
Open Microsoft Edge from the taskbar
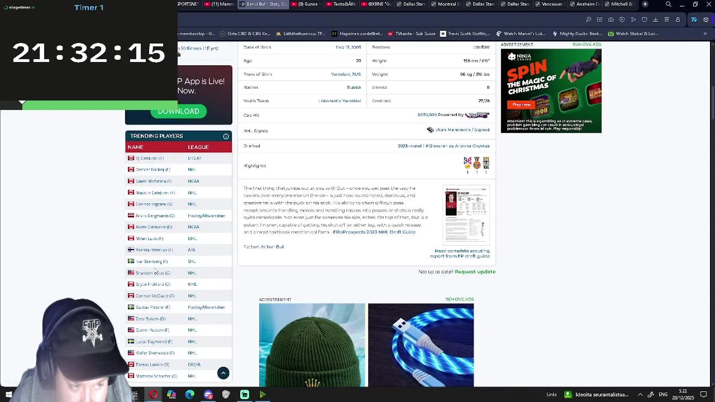click(190, 395)
